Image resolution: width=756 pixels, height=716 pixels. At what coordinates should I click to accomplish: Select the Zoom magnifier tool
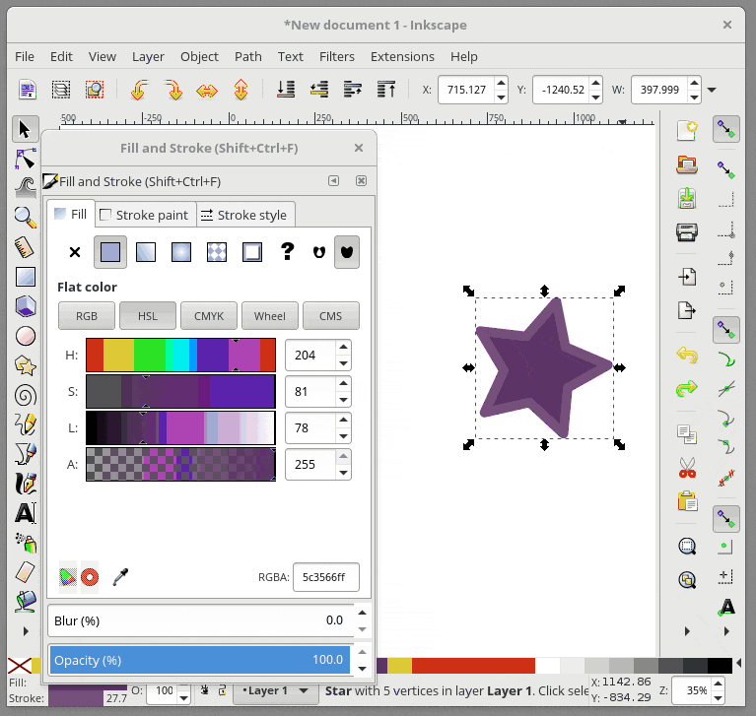pyautogui.click(x=25, y=217)
